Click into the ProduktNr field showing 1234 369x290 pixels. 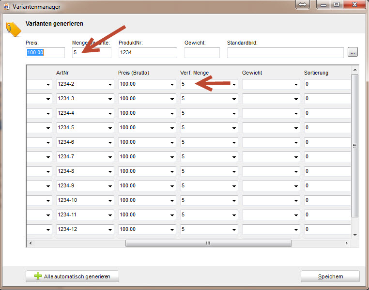147,53
